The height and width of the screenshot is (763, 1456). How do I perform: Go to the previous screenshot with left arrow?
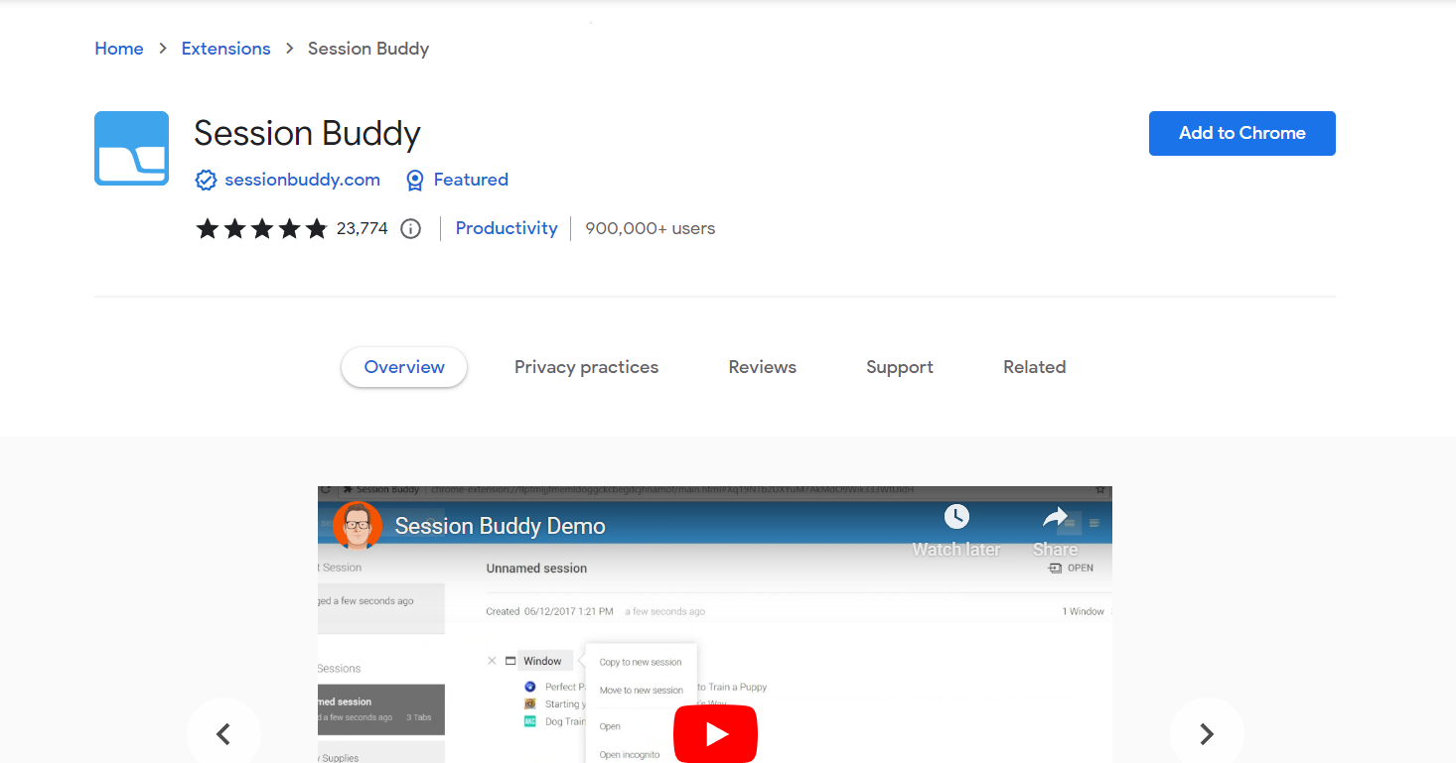pyautogui.click(x=223, y=734)
